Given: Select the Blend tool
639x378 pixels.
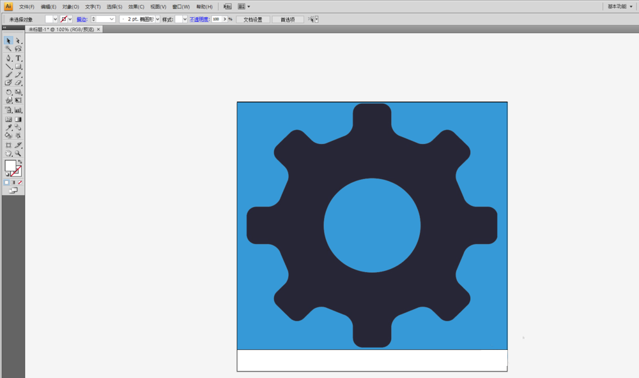Looking at the screenshot, I should pos(19,127).
